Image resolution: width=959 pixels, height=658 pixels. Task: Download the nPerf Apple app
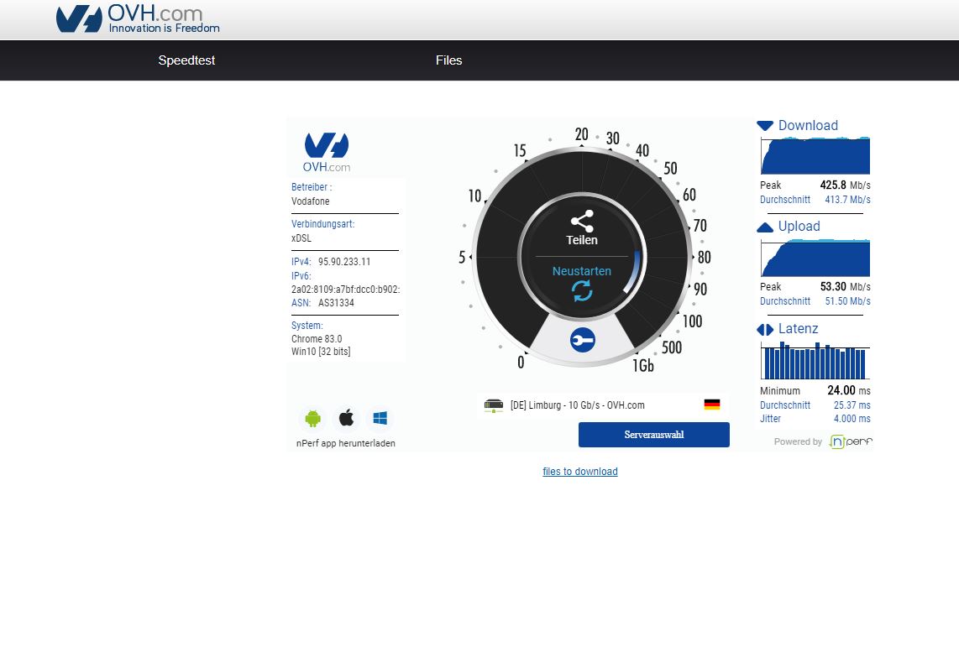346,418
